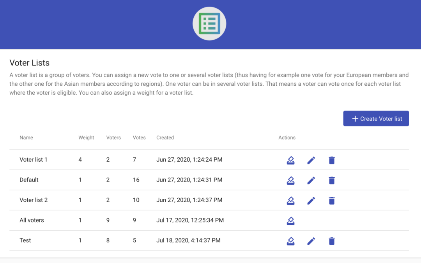Delete the Test voter list
Screen dimensions: 421x263
(x=332, y=241)
